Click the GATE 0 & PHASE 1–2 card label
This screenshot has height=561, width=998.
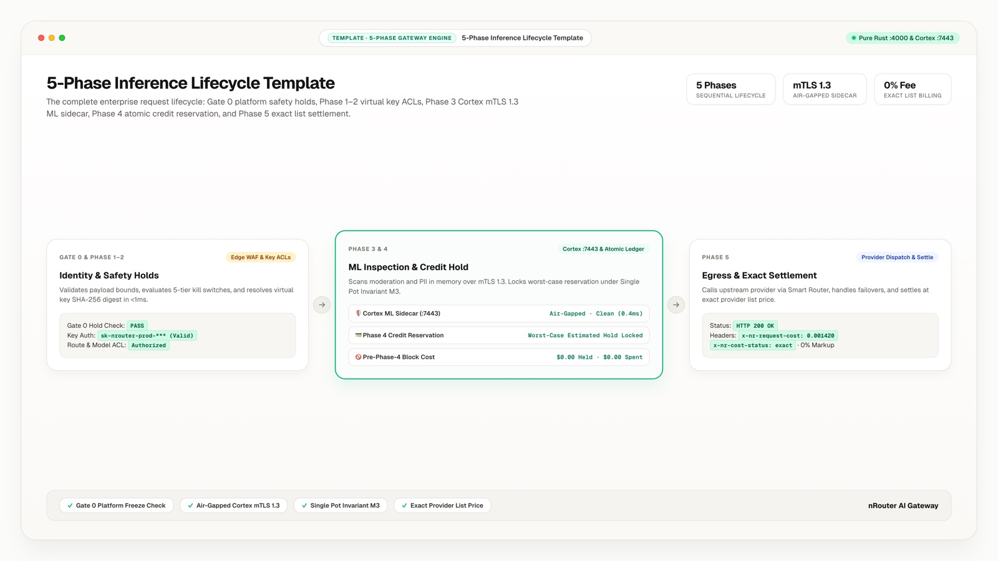[x=92, y=257]
